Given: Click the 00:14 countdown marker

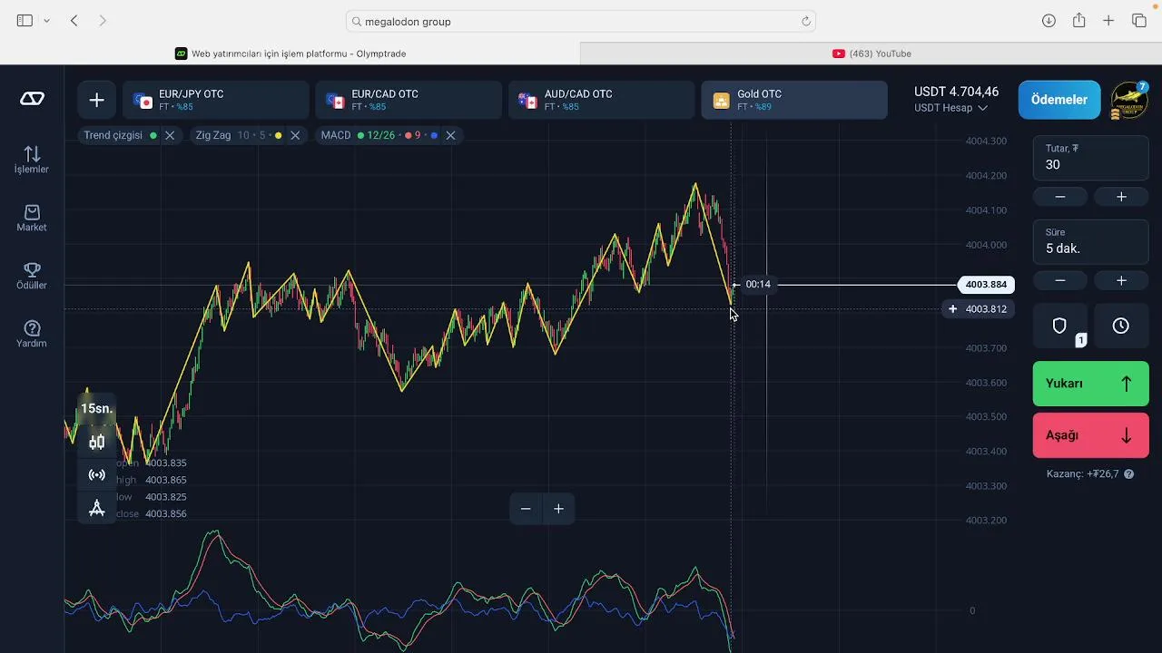Looking at the screenshot, I should pyautogui.click(x=757, y=285).
